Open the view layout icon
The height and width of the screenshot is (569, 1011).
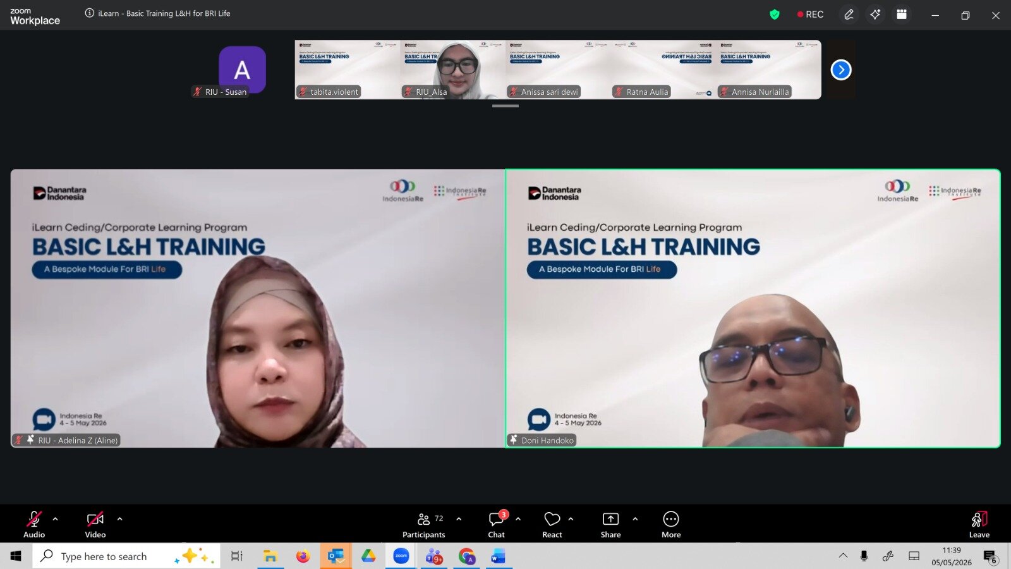[x=902, y=15]
